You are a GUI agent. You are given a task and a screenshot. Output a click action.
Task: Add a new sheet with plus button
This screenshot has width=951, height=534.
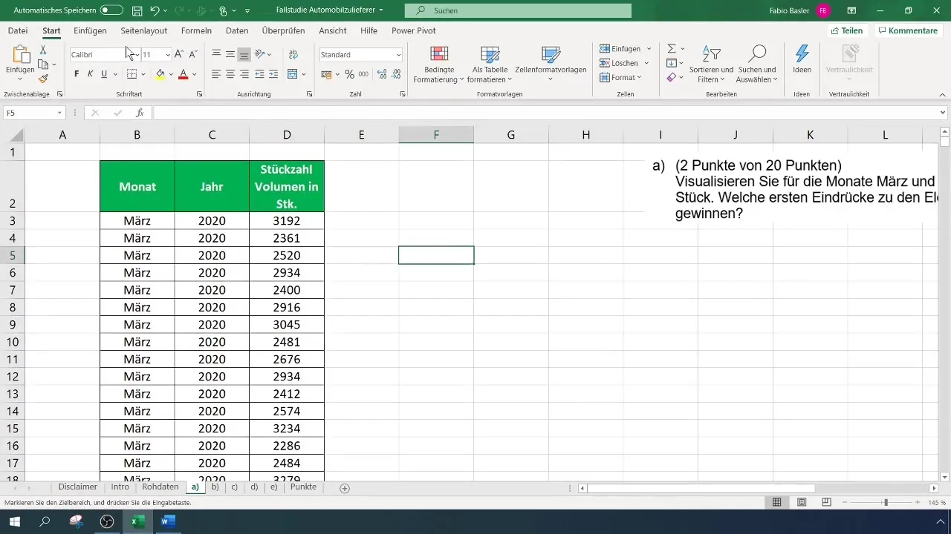coord(344,488)
